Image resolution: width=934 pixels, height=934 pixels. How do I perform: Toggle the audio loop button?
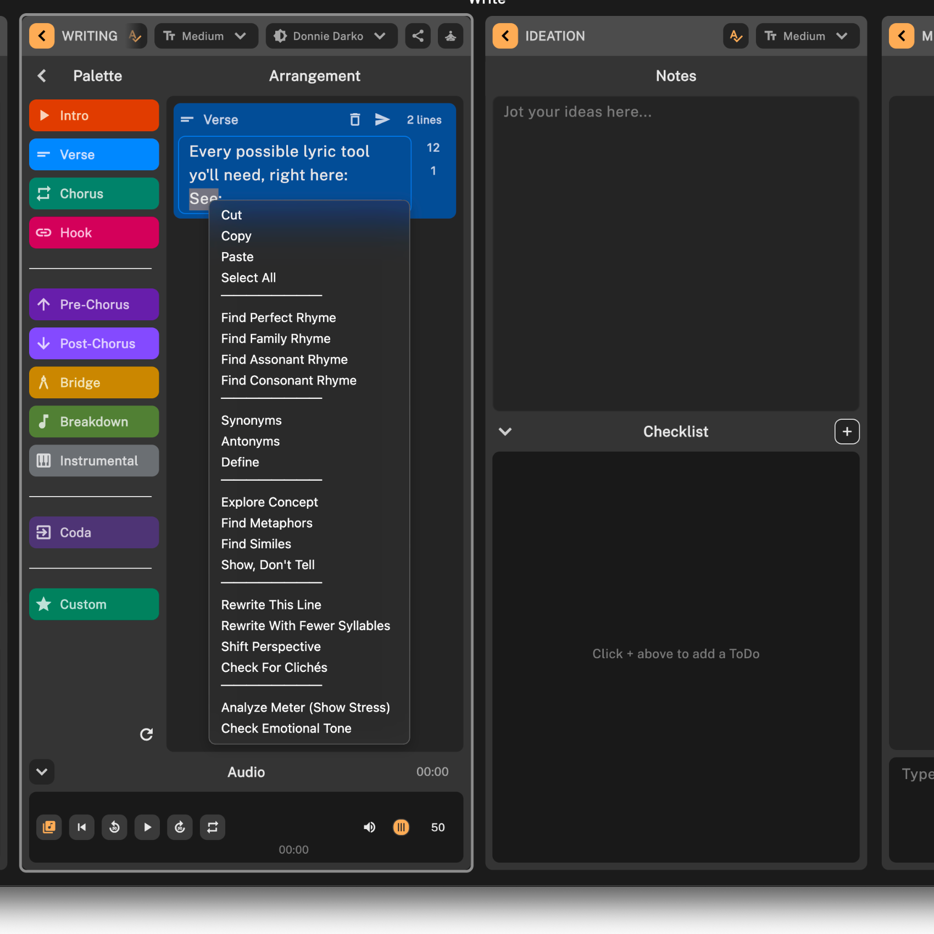coord(213,827)
